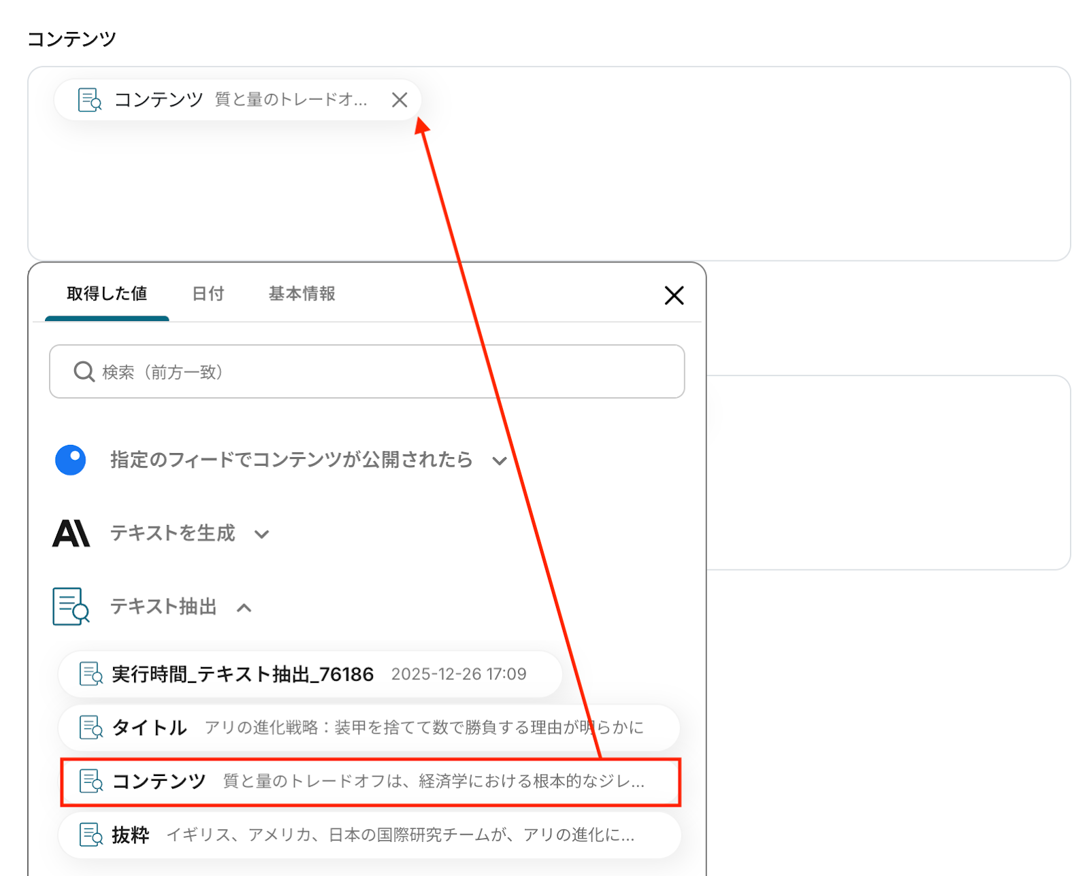Click the イギリス、アメリカ excerpt preview text
The image size is (1089, 876).
400,835
